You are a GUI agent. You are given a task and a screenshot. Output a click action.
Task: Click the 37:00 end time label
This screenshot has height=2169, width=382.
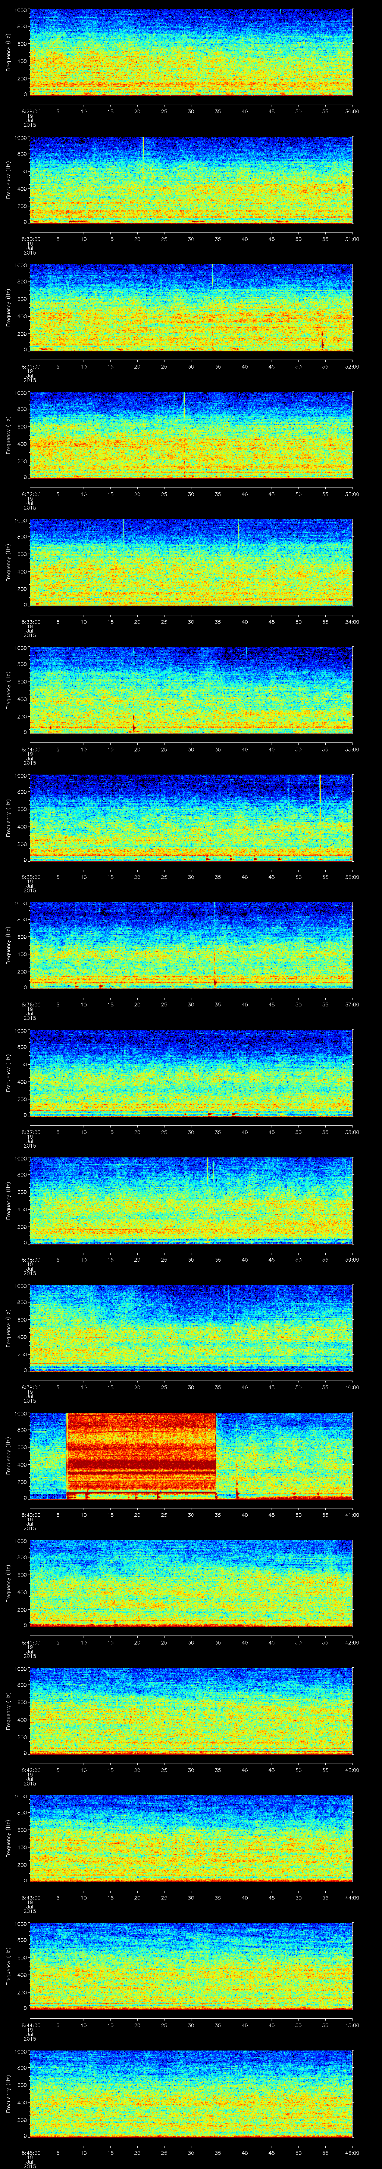[x=352, y=1004]
